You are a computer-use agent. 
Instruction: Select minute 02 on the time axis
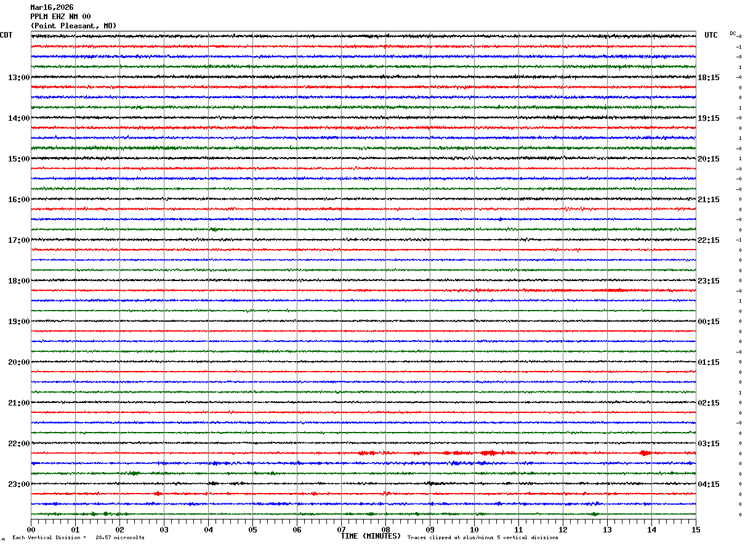click(119, 529)
